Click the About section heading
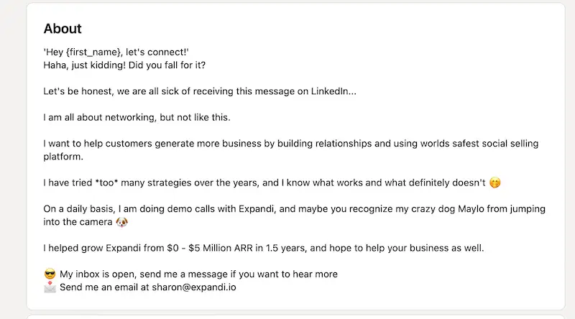 click(x=63, y=29)
